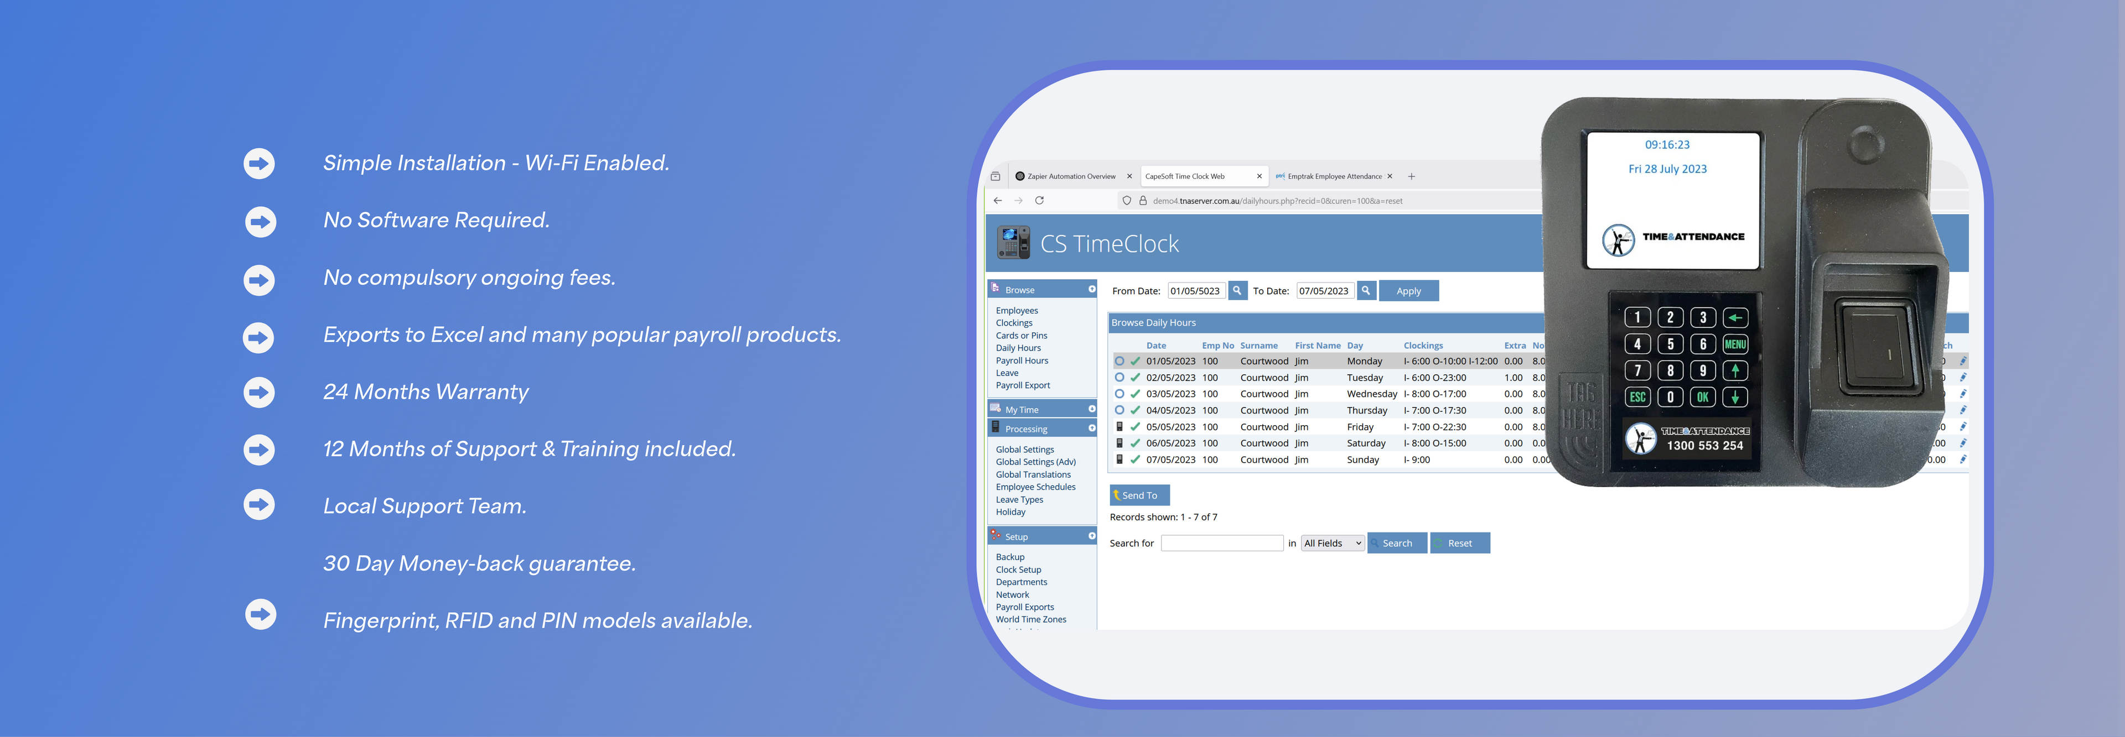Click the clock device icon on 07/05/2023 row
2125x737 pixels.
click(x=1119, y=460)
